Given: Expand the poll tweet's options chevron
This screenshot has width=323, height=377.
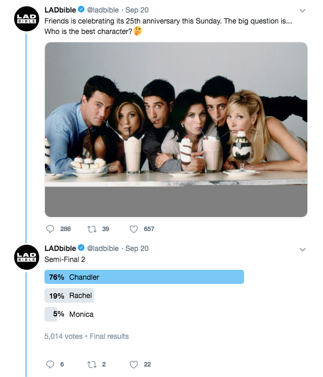Looking at the screenshot, I should [302, 249].
